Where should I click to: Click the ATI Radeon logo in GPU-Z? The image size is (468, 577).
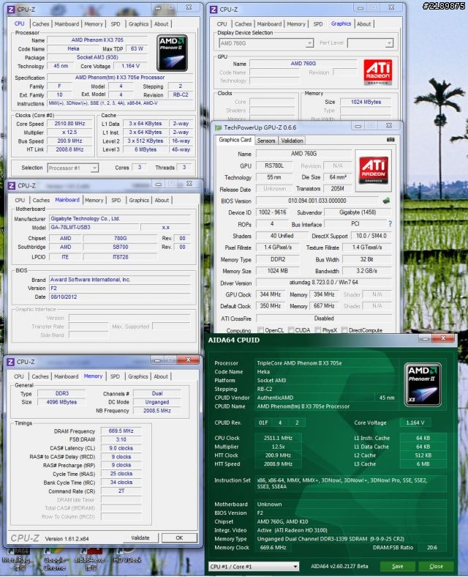(374, 170)
